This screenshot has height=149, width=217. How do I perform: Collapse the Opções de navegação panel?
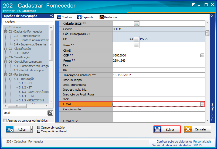tap(51, 16)
